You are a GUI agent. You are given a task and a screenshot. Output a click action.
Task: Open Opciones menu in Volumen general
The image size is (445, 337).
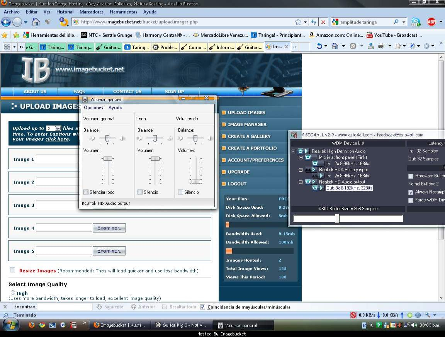coord(93,108)
